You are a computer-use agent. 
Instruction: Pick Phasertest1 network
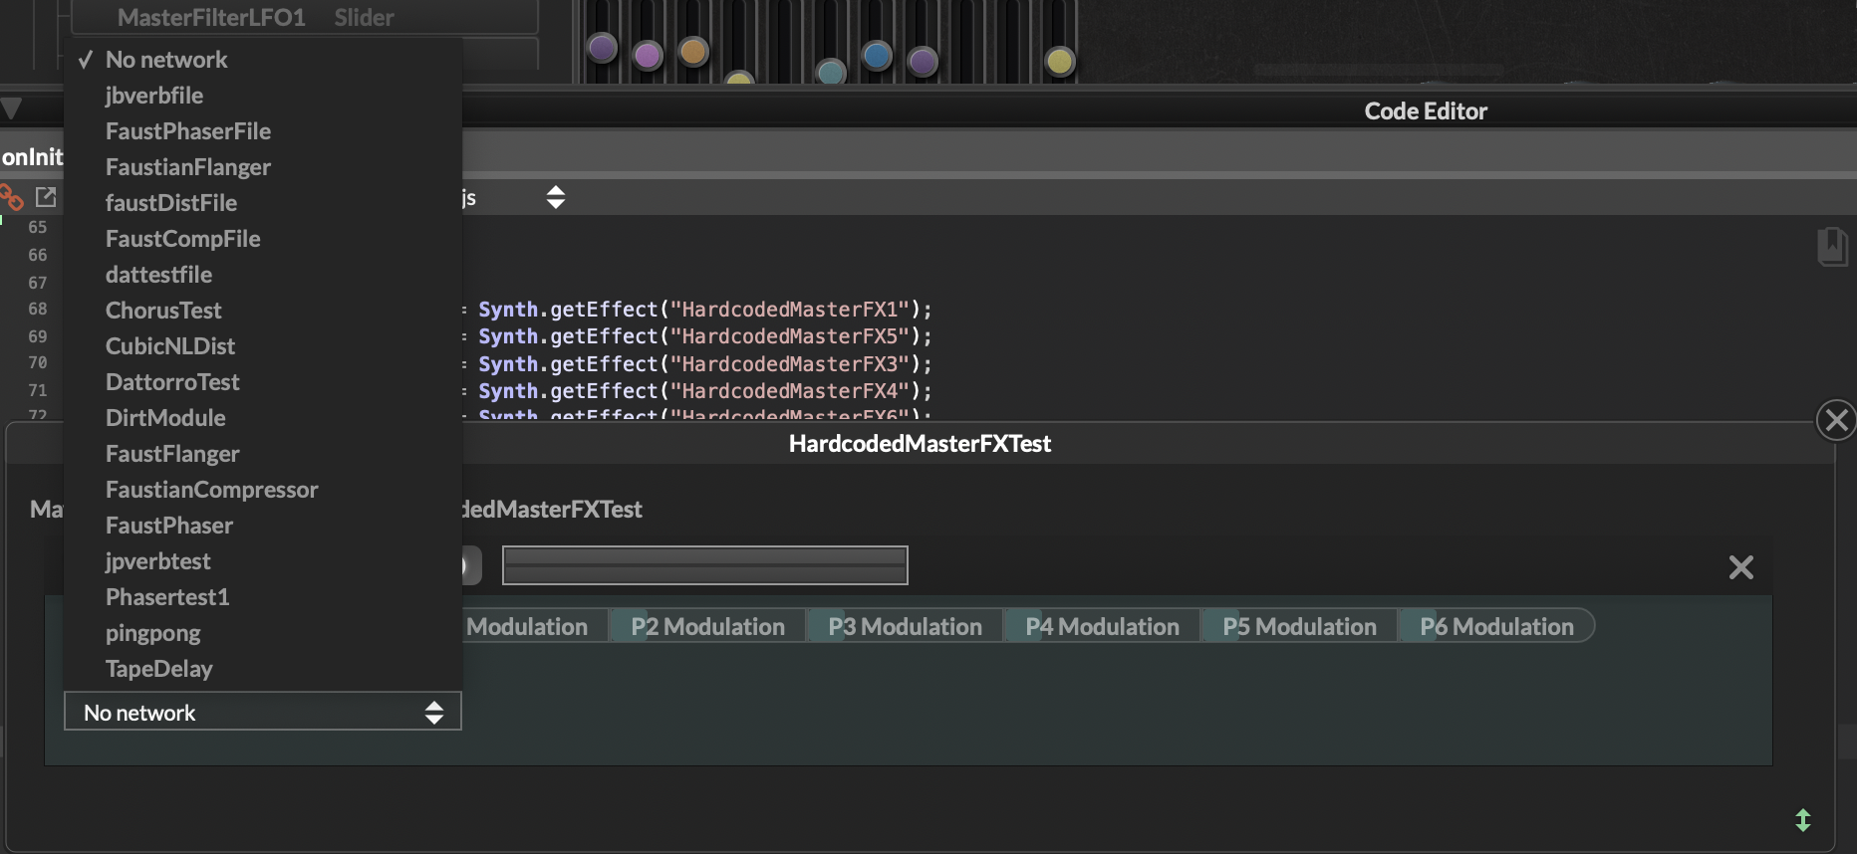263,597
